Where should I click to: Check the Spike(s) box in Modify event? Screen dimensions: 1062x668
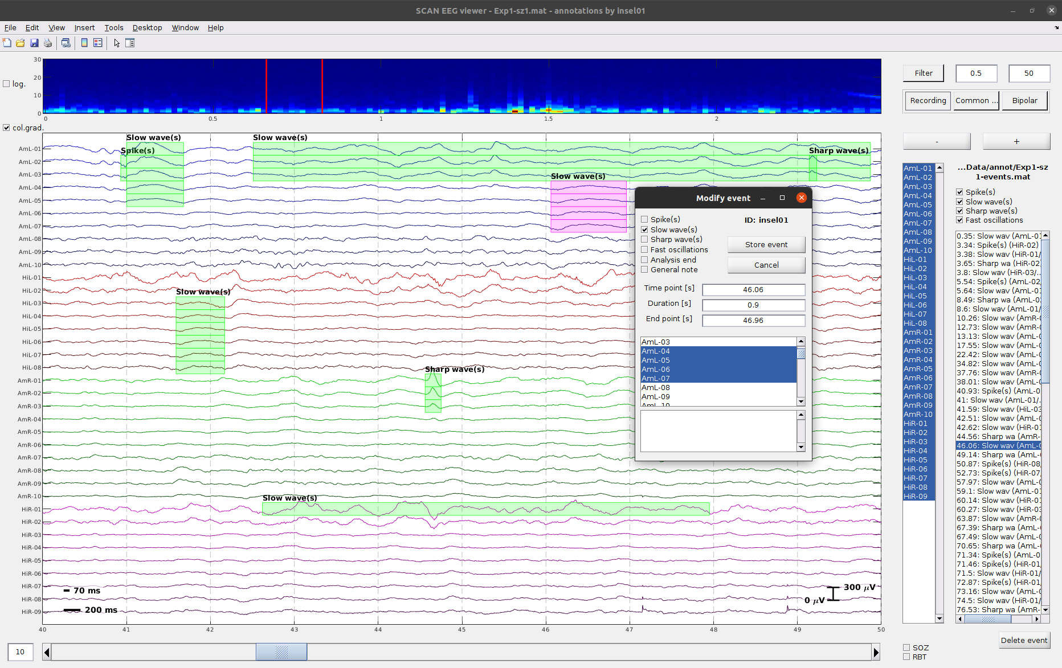coord(644,219)
